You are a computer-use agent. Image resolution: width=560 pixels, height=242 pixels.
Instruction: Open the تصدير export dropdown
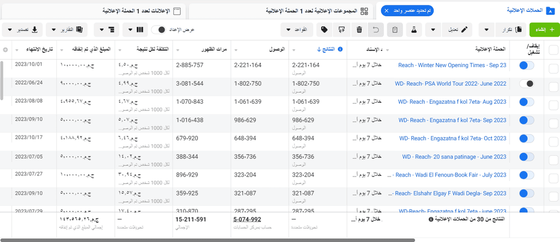(x=22, y=29)
